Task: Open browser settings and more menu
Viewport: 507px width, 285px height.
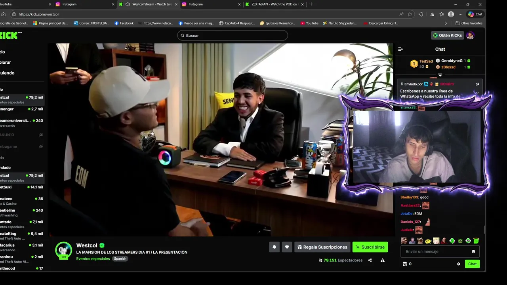Action: [x=461, y=14]
